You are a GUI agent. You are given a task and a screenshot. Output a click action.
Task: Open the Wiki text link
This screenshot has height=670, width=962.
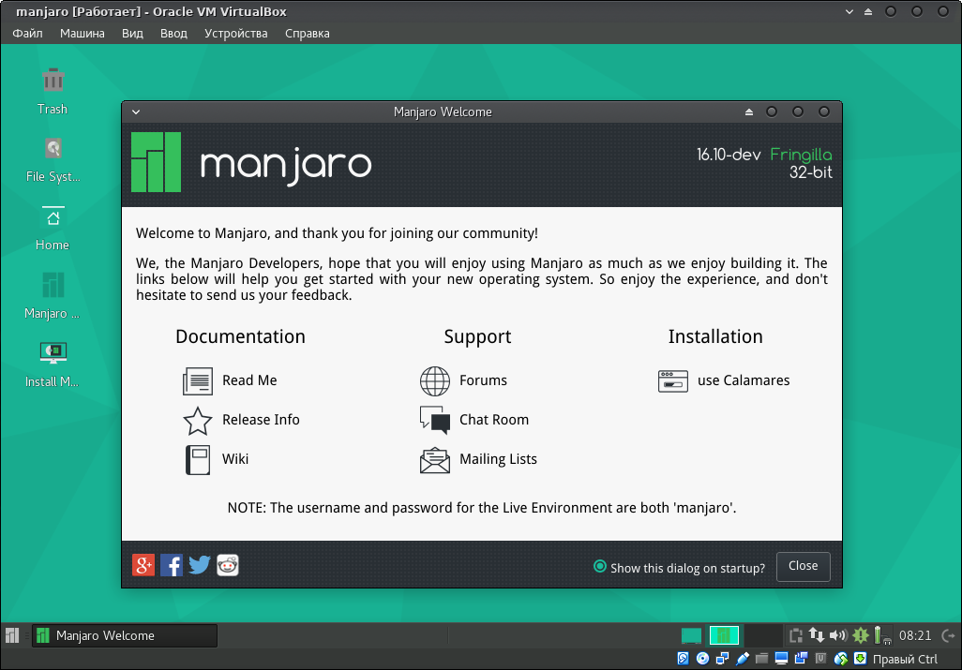[x=235, y=459]
